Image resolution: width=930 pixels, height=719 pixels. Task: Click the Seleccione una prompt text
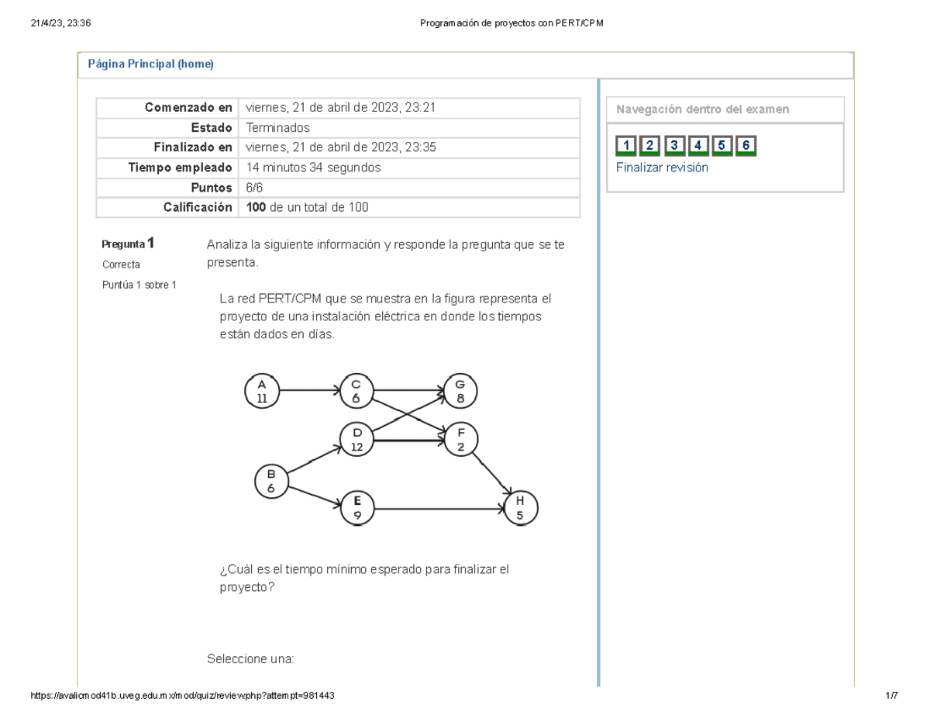point(252,657)
